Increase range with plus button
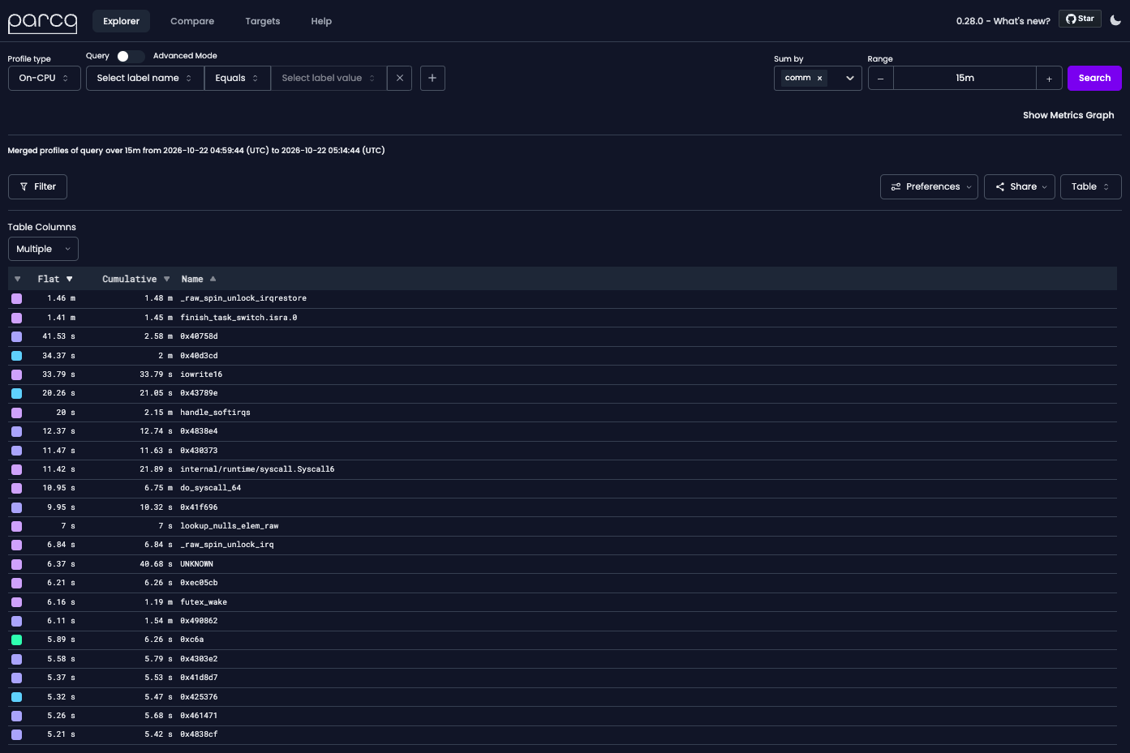This screenshot has height=753, width=1130. 1049,79
